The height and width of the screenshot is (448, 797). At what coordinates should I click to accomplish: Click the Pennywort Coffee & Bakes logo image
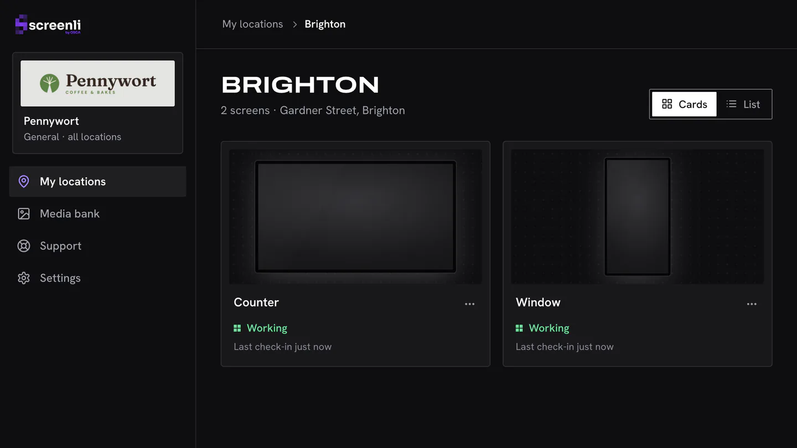tap(97, 84)
